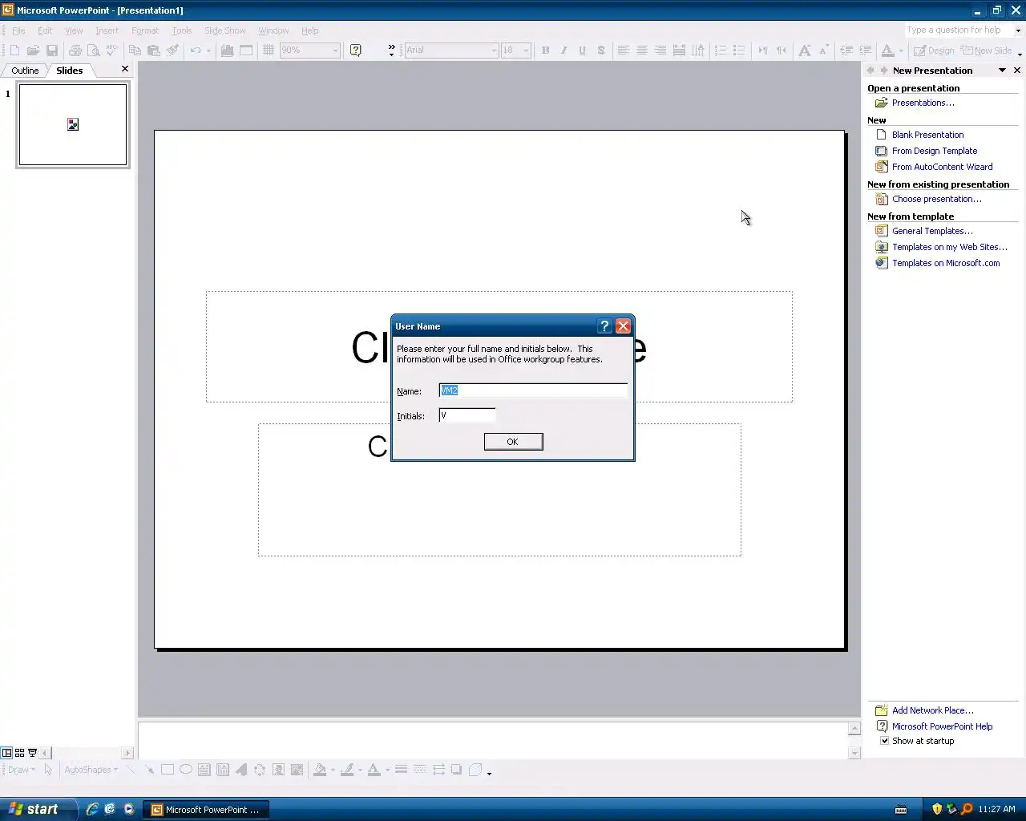Click the Line Color swatch icon
Screen dimensions: 1026x821
pyautogui.click(x=347, y=770)
